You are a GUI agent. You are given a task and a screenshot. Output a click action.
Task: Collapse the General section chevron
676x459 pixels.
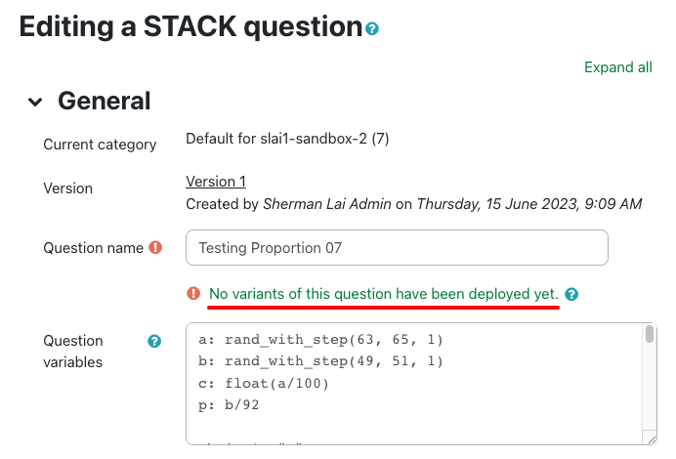pyautogui.click(x=35, y=102)
